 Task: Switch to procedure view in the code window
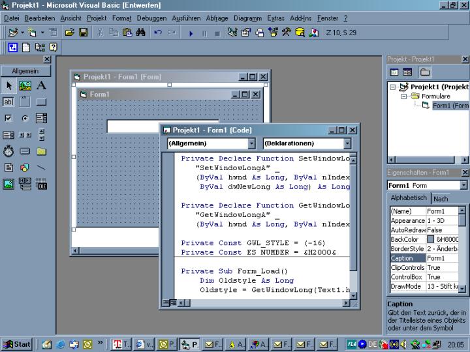pos(166,302)
